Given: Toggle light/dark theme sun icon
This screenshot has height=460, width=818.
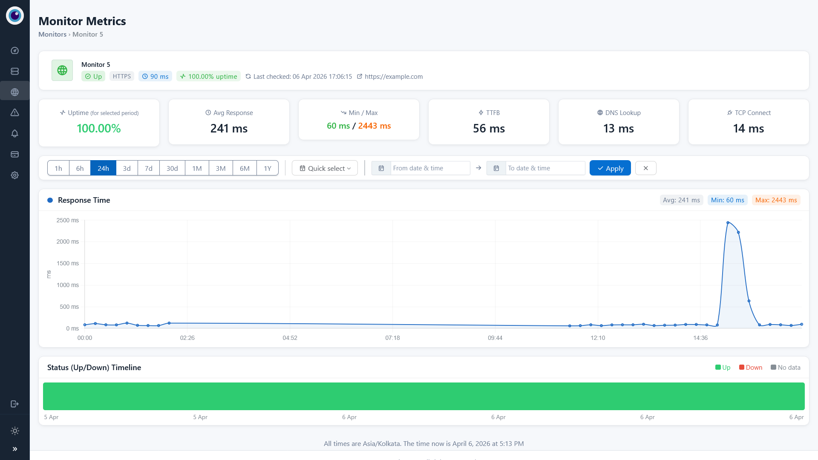Looking at the screenshot, I should (14, 431).
